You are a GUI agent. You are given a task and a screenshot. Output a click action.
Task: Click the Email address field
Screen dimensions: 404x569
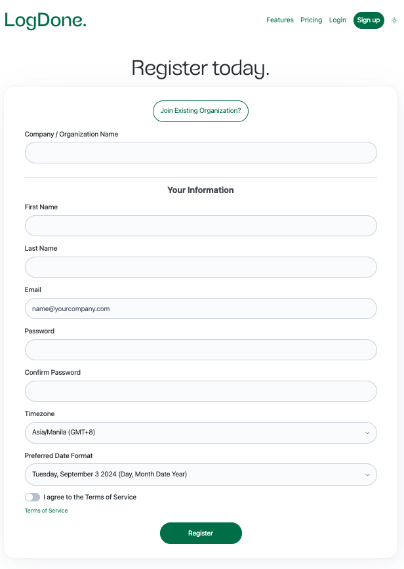[x=201, y=308]
